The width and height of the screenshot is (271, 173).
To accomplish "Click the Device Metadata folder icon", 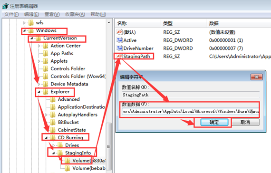I will [x=46, y=84].
